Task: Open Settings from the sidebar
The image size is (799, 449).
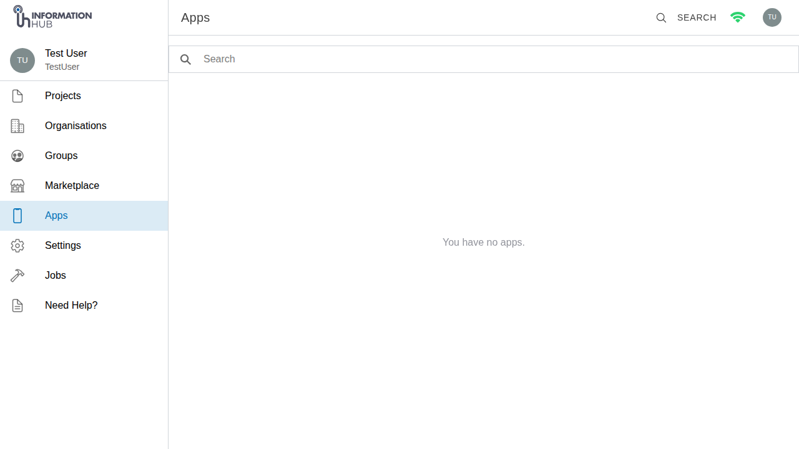Action: (84, 246)
